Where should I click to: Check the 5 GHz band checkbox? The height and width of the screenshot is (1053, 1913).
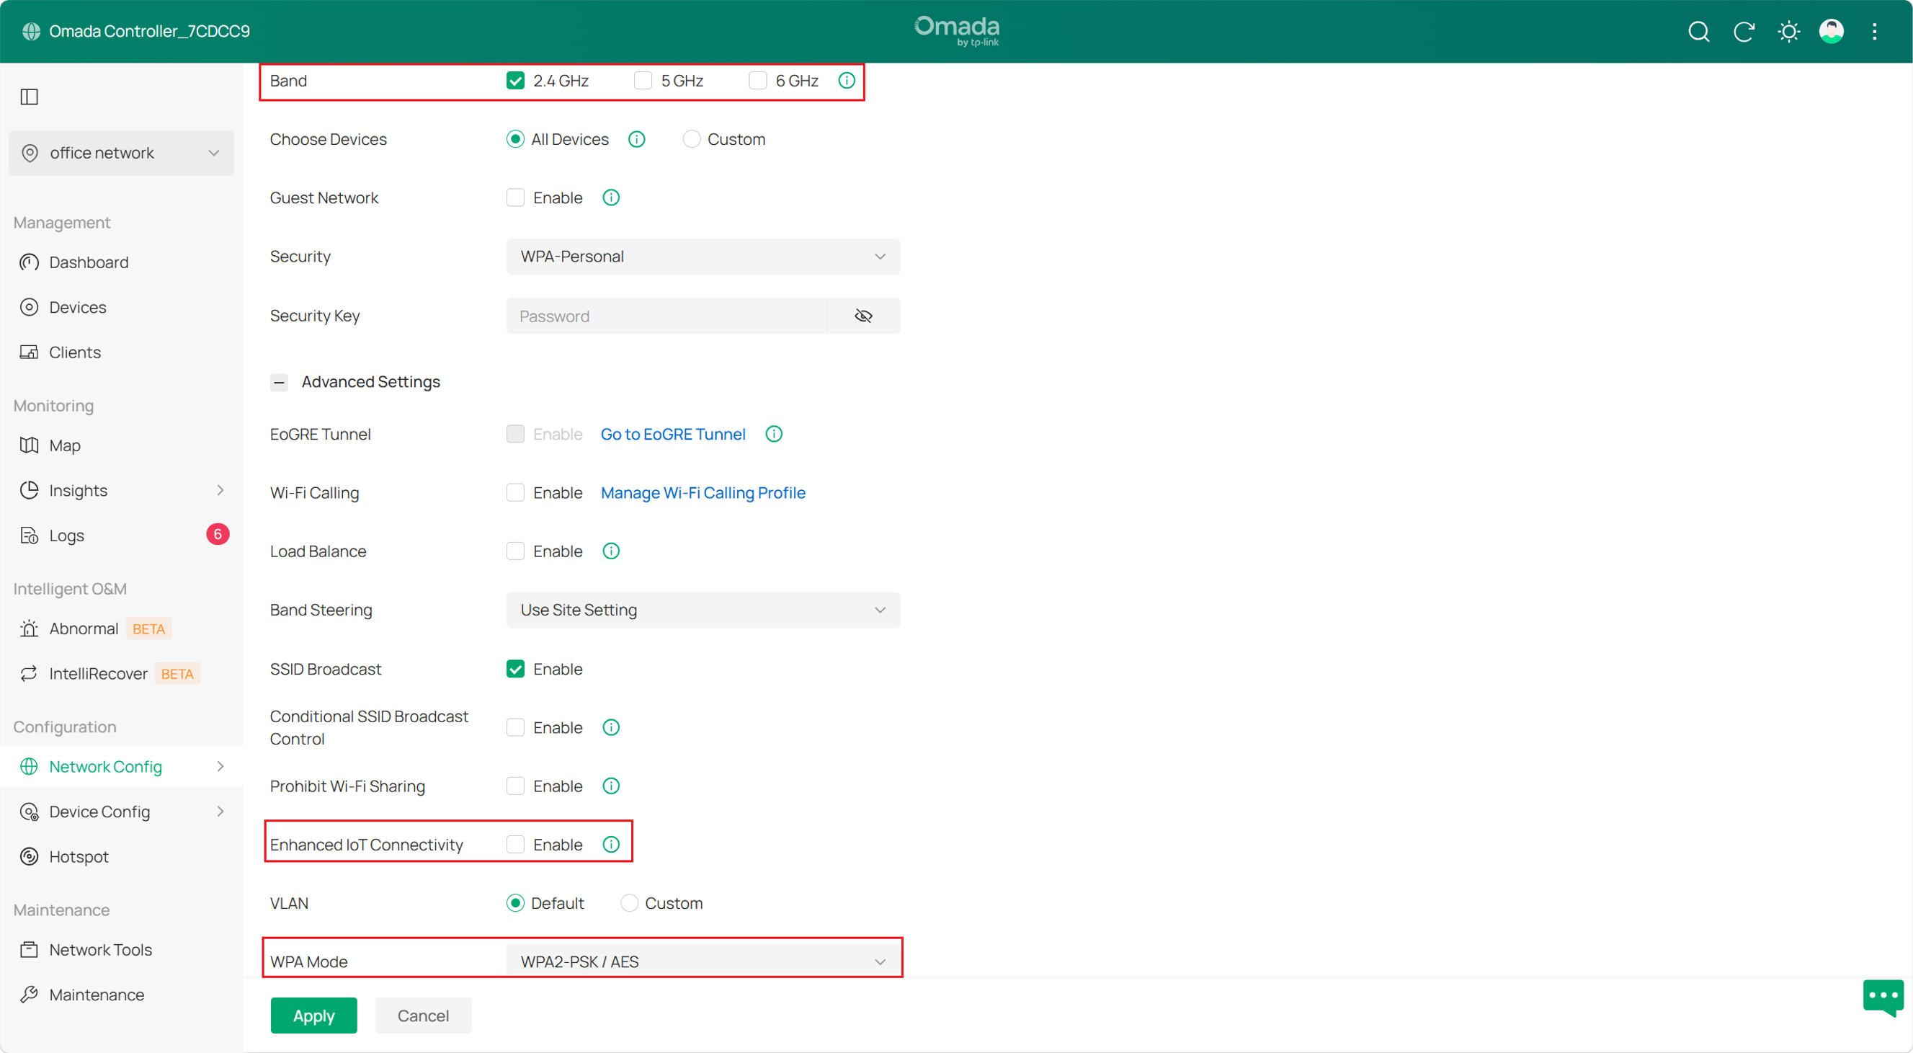pyautogui.click(x=643, y=80)
